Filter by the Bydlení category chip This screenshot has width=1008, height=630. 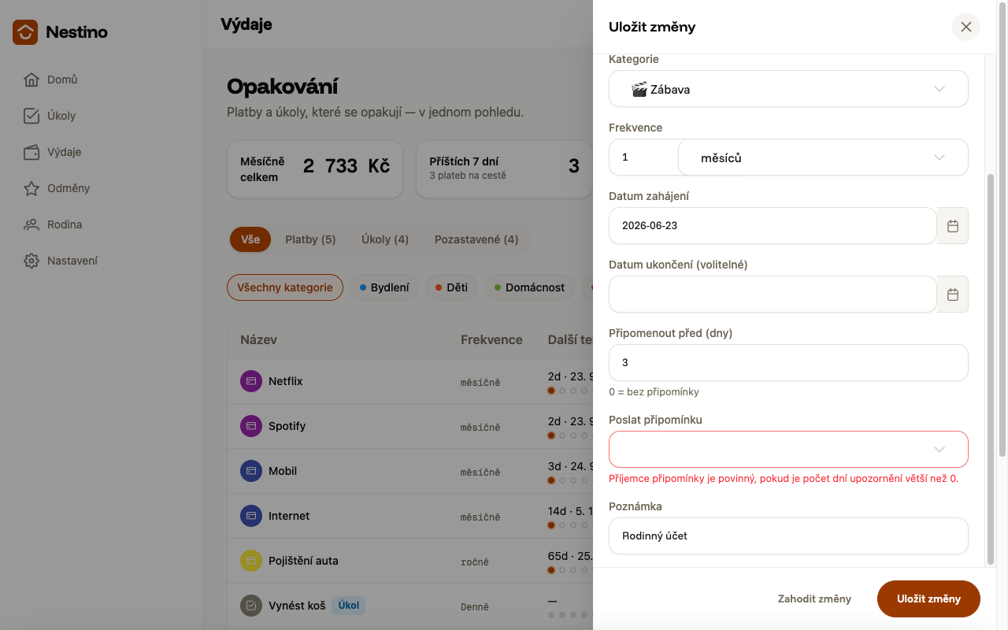pyautogui.click(x=384, y=287)
